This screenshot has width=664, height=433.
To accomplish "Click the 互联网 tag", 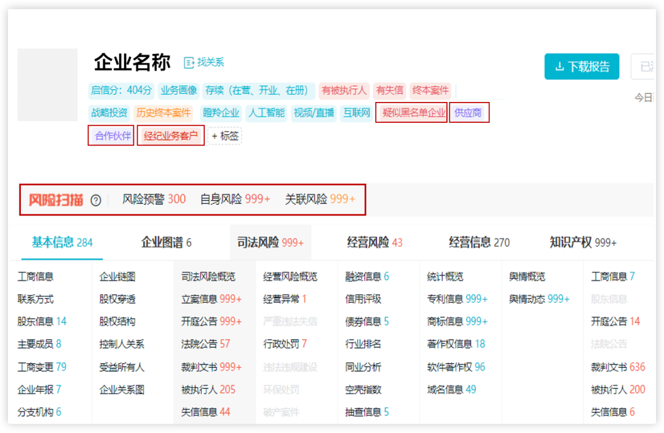I will pyautogui.click(x=357, y=113).
